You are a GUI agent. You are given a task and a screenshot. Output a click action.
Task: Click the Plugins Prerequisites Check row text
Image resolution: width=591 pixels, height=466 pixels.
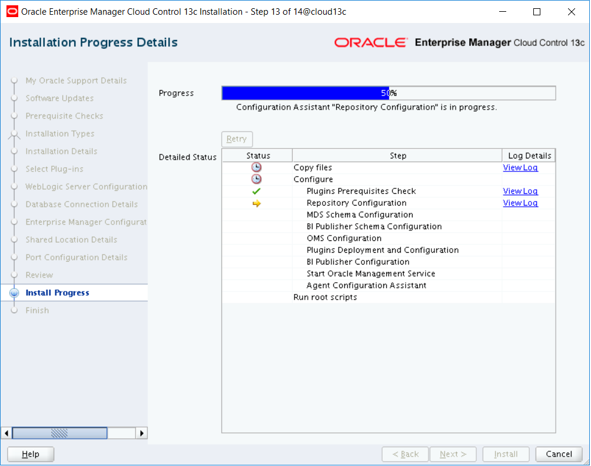pyautogui.click(x=361, y=191)
